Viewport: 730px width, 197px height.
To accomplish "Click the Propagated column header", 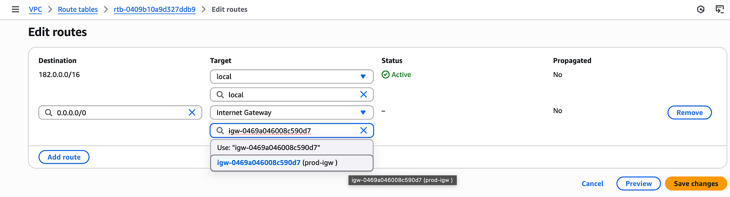I will tap(572, 60).
